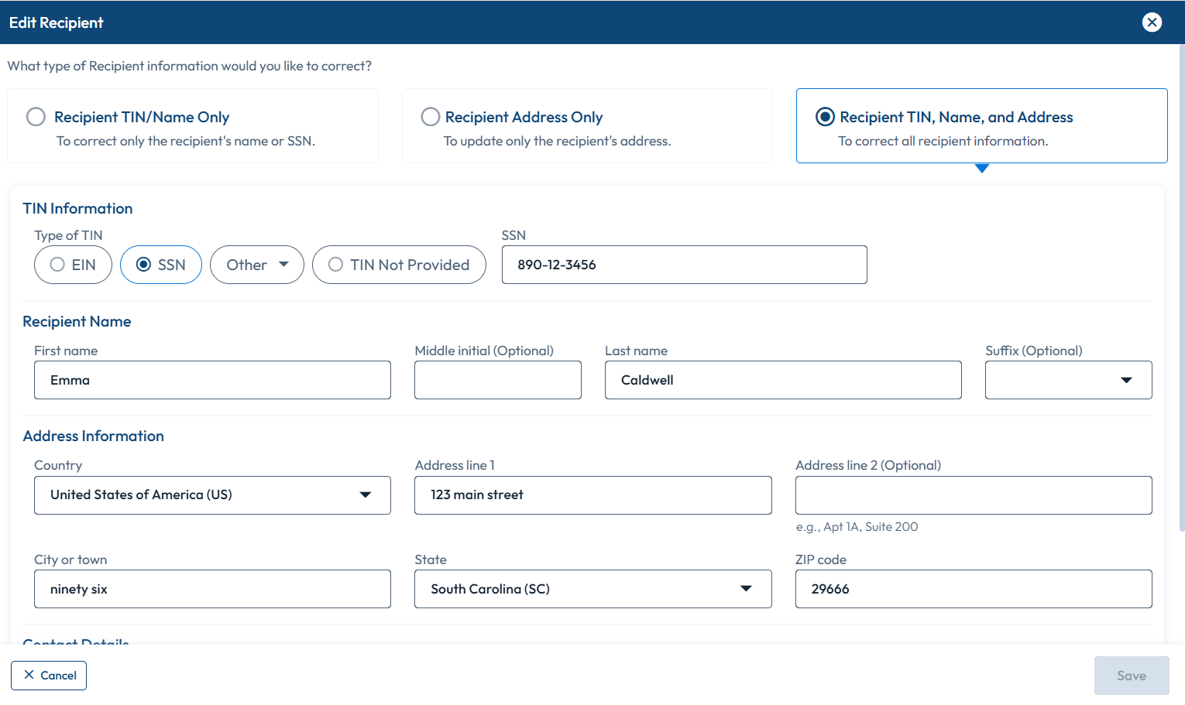Click the Save button
The image size is (1185, 705).
click(x=1132, y=676)
